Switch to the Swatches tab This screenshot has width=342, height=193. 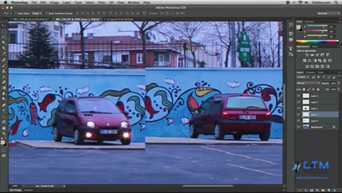click(x=309, y=21)
